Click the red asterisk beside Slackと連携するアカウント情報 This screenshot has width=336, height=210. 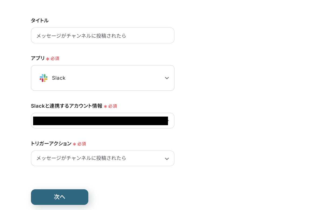click(x=106, y=106)
